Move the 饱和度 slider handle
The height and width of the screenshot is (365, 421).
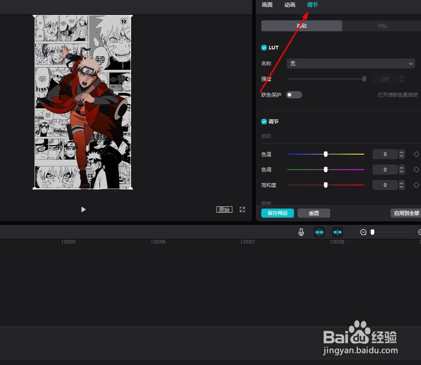point(326,185)
